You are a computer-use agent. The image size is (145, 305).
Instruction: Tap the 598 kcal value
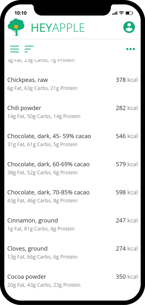coord(127,193)
